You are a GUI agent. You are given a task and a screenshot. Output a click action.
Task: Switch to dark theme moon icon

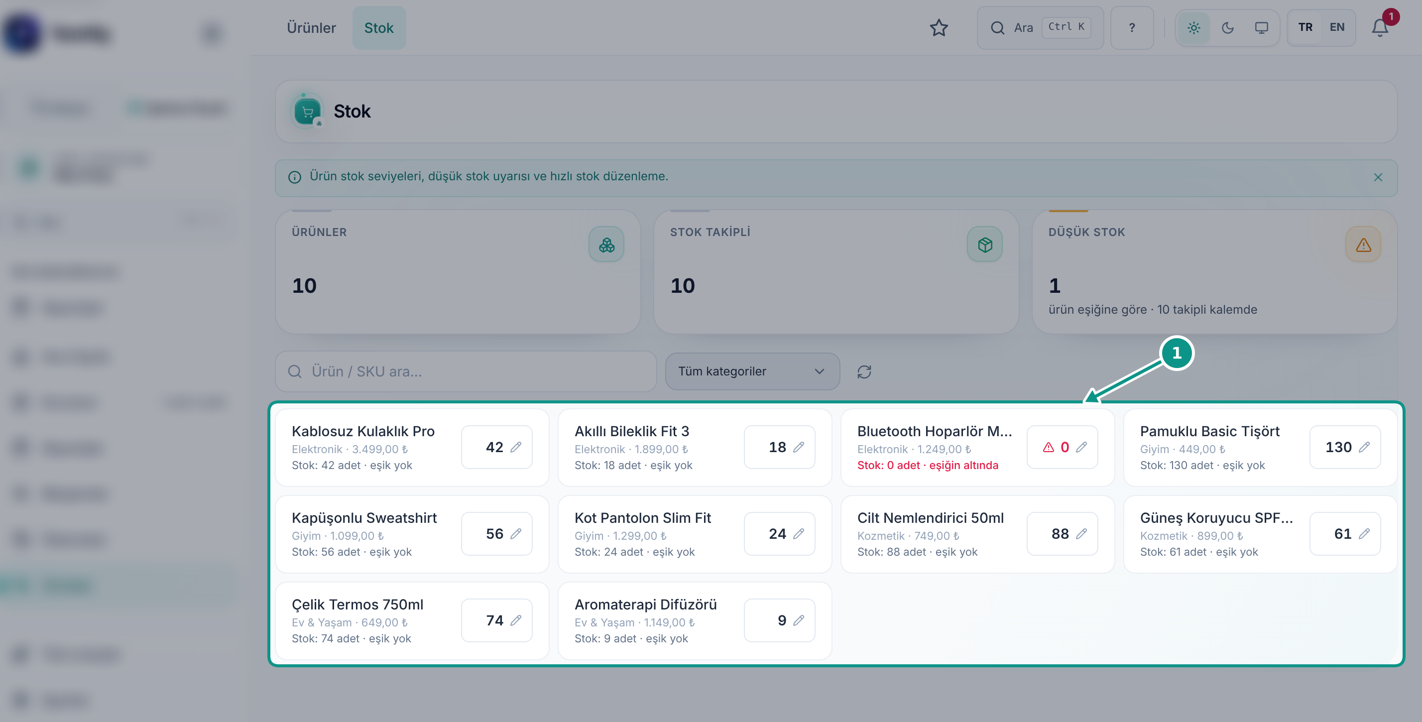[1228, 27]
